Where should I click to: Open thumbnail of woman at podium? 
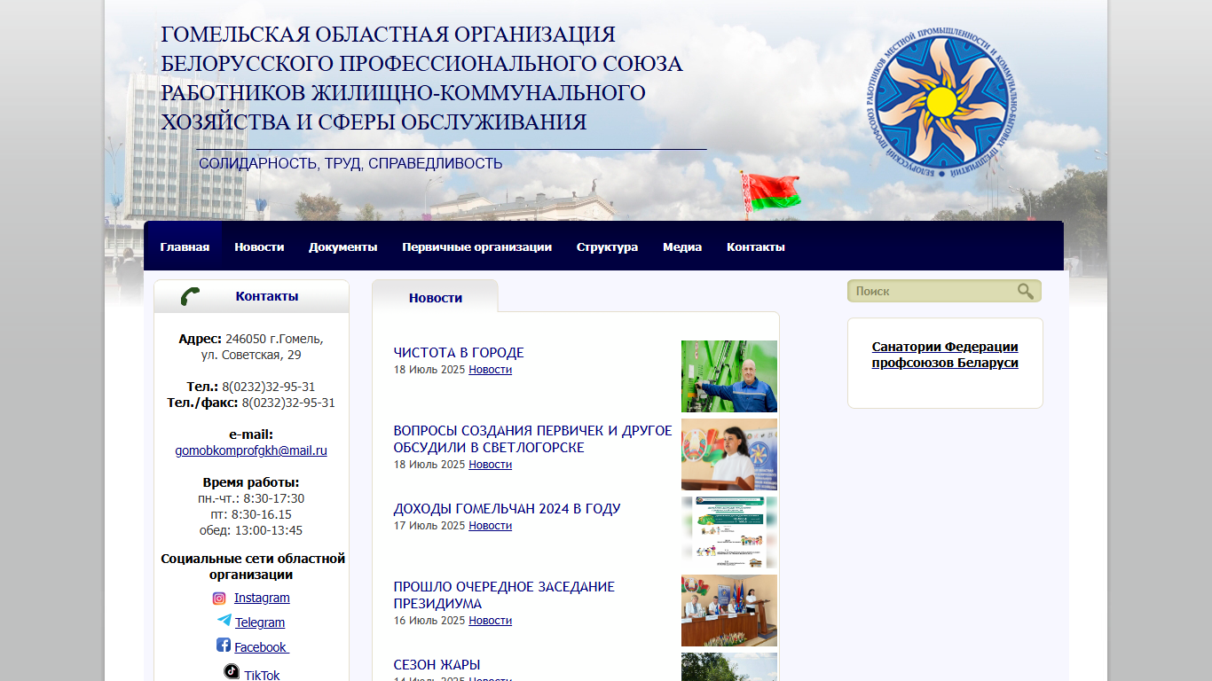pyautogui.click(x=729, y=454)
